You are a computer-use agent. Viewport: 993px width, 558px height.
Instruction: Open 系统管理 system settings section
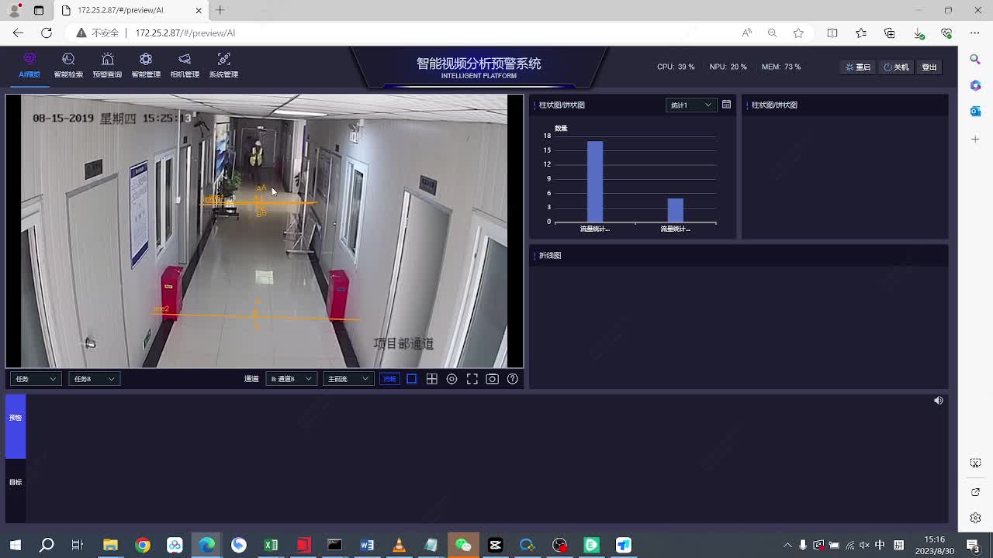coord(223,65)
